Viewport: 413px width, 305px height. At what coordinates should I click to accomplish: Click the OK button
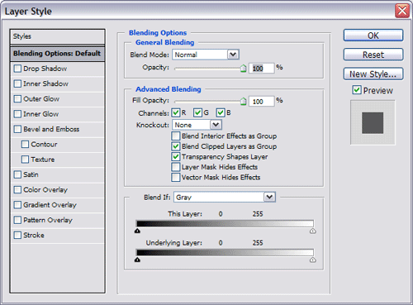(373, 36)
